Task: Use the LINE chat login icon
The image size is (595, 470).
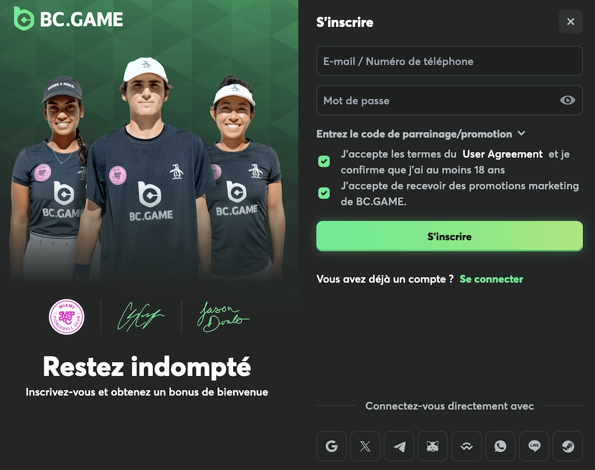Action: (534, 446)
